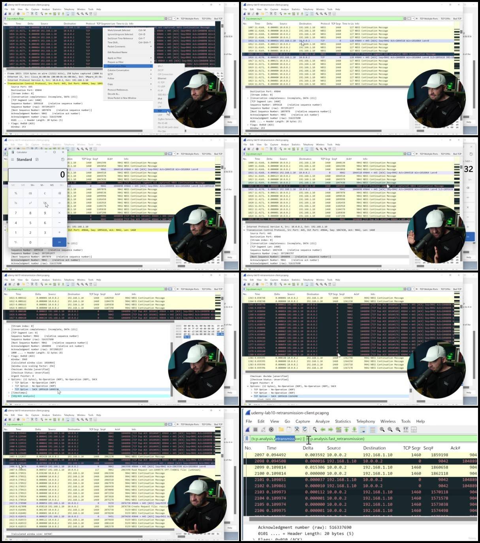This screenshot has width=480, height=543.
Task: Click the shark-fin Start Capture icon in the zoomed-in Wireshark toolbar
Action: point(248,429)
